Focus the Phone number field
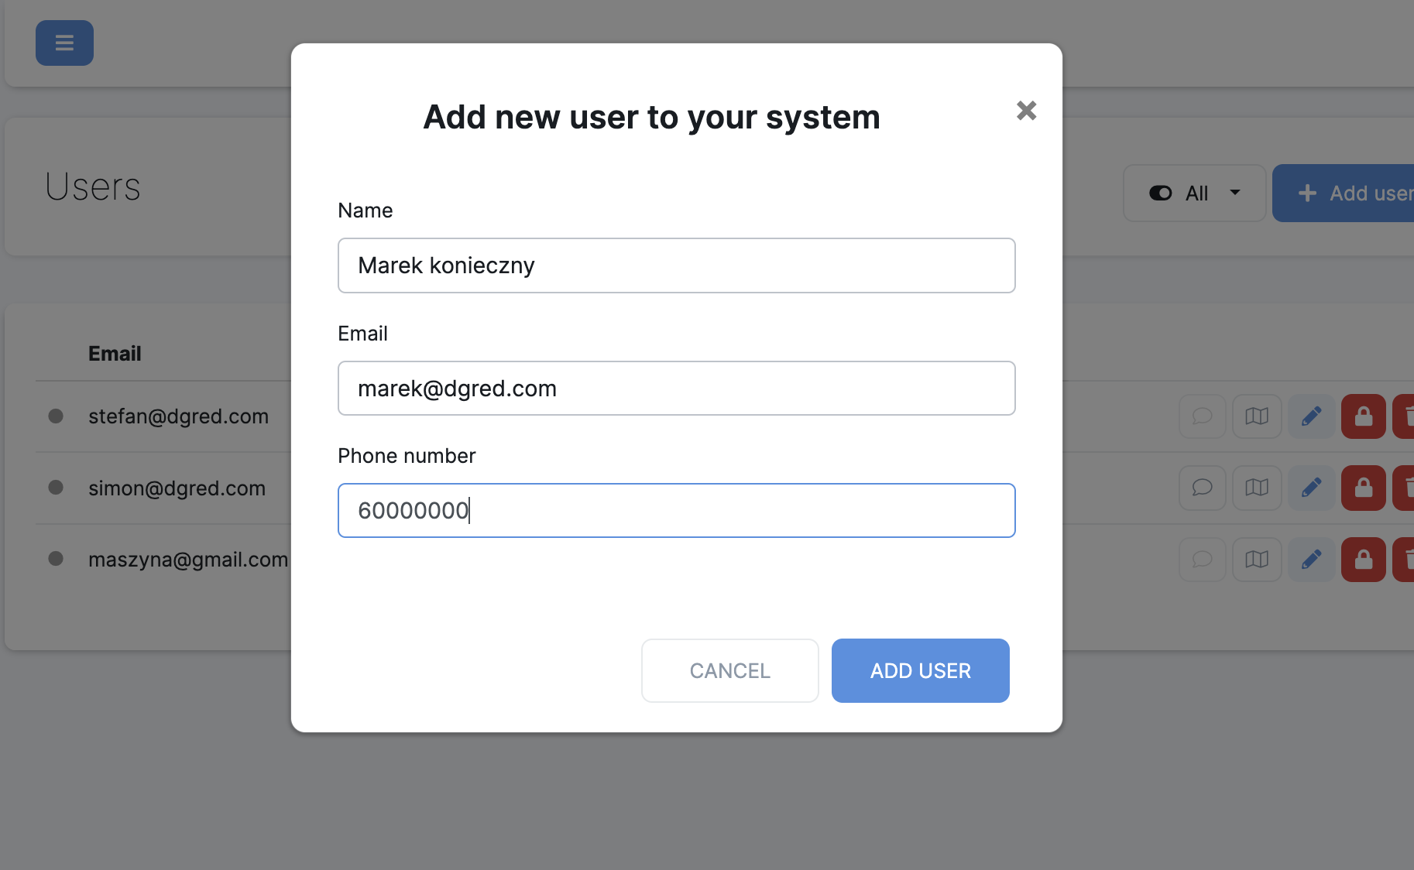Image resolution: width=1414 pixels, height=870 pixels. pos(676,511)
